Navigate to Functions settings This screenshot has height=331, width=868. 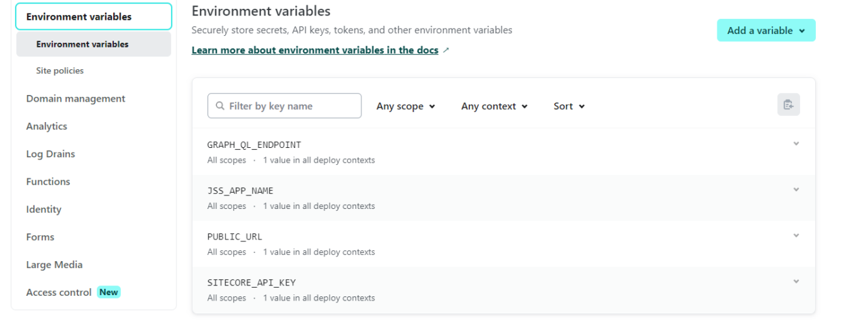click(48, 182)
